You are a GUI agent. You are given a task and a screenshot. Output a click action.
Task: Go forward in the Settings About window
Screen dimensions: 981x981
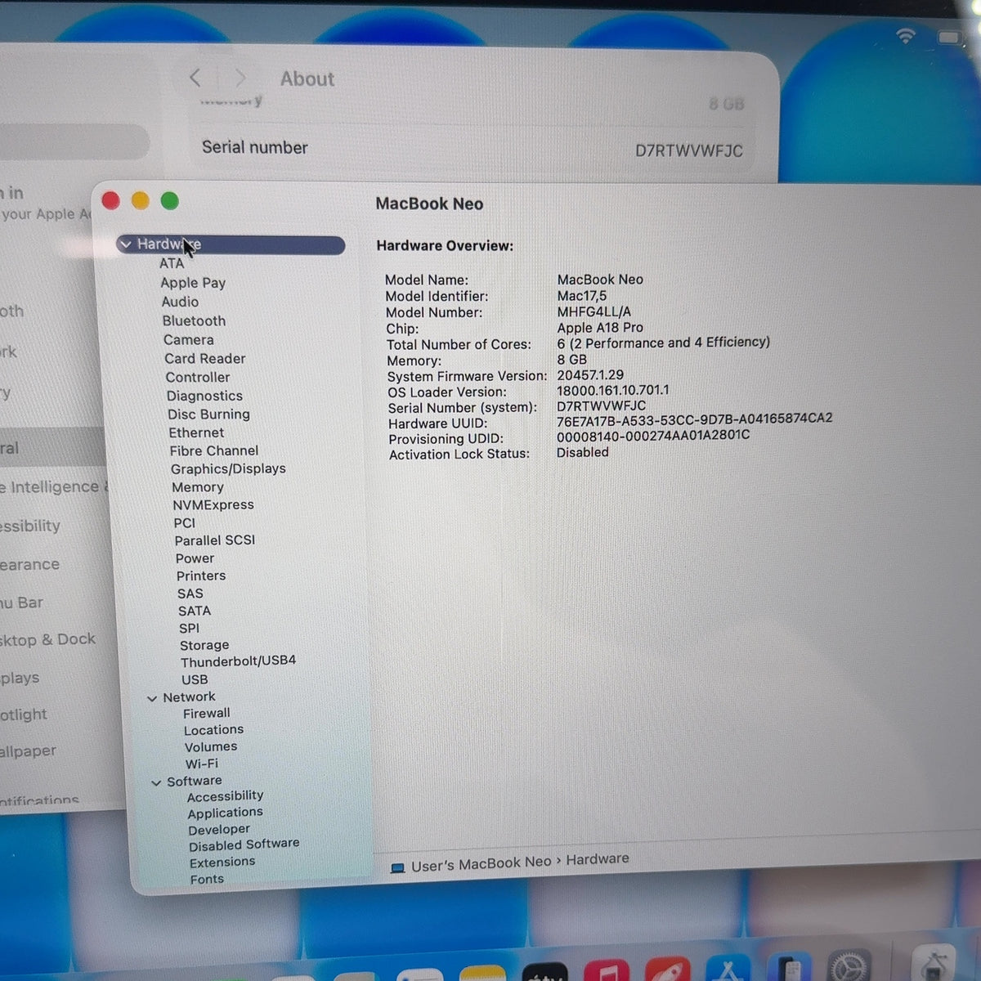240,78
